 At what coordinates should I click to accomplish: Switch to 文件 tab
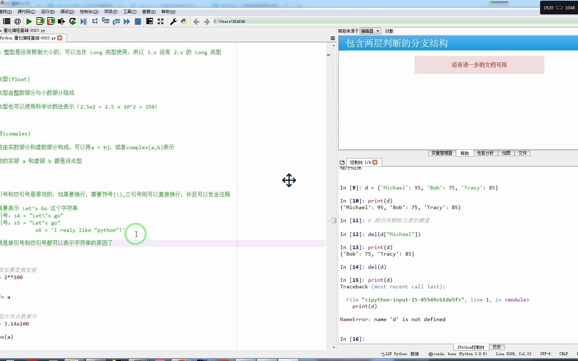[x=522, y=153]
